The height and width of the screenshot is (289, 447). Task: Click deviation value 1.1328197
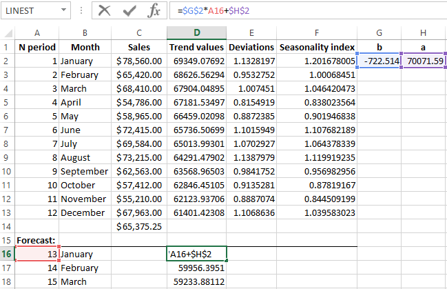click(251, 61)
